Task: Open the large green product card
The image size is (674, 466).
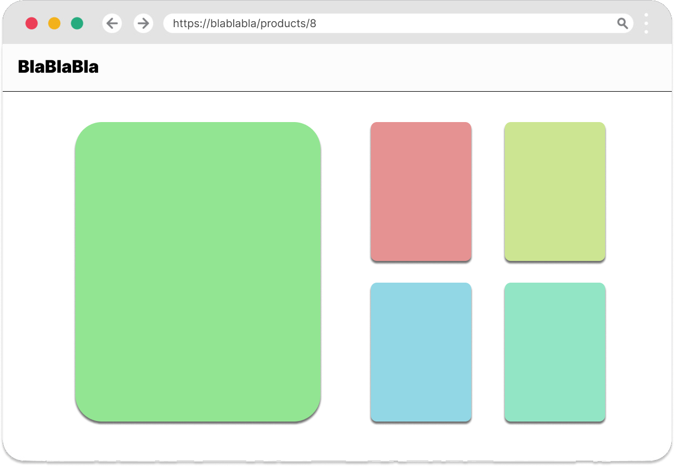Action: tap(198, 271)
